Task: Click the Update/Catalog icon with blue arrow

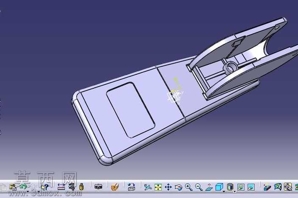Action: [x=131, y=187]
